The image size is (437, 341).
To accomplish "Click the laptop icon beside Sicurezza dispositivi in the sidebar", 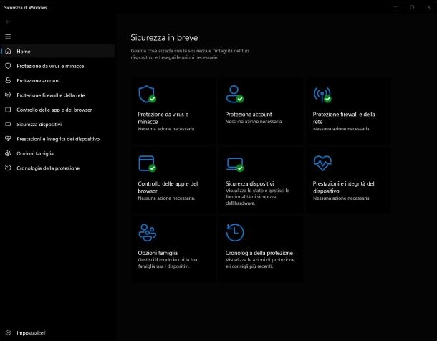I will (8, 124).
